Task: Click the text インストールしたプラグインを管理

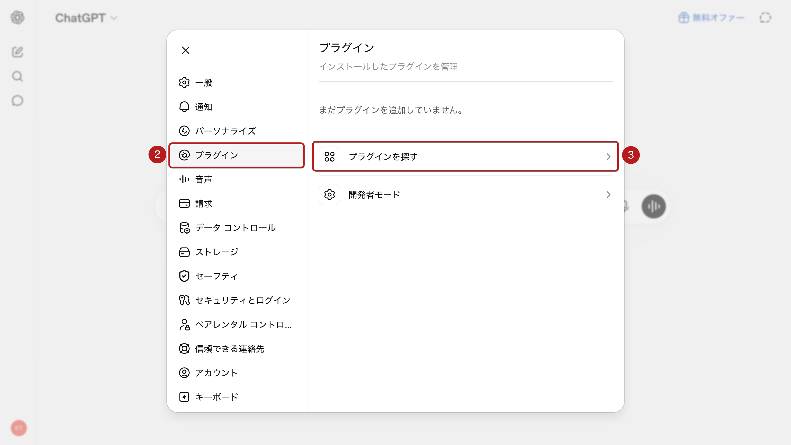Action: tap(389, 67)
